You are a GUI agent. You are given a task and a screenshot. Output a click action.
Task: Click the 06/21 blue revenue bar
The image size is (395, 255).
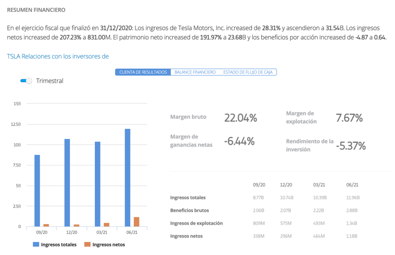click(x=128, y=178)
